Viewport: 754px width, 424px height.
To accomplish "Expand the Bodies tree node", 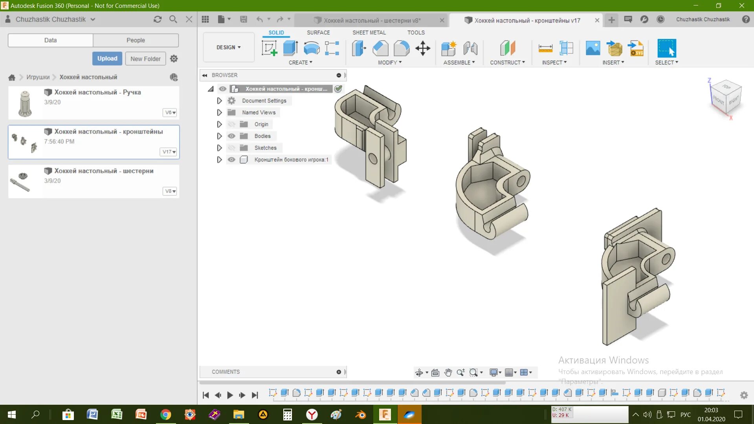I will 219,136.
